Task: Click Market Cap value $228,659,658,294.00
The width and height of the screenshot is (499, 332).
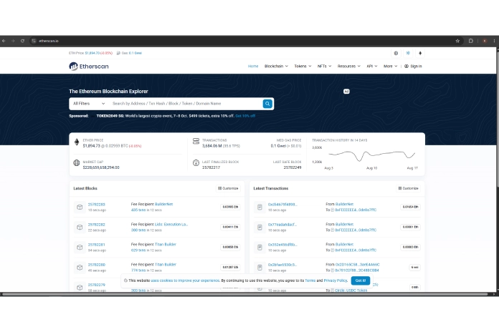Action: pos(101,167)
